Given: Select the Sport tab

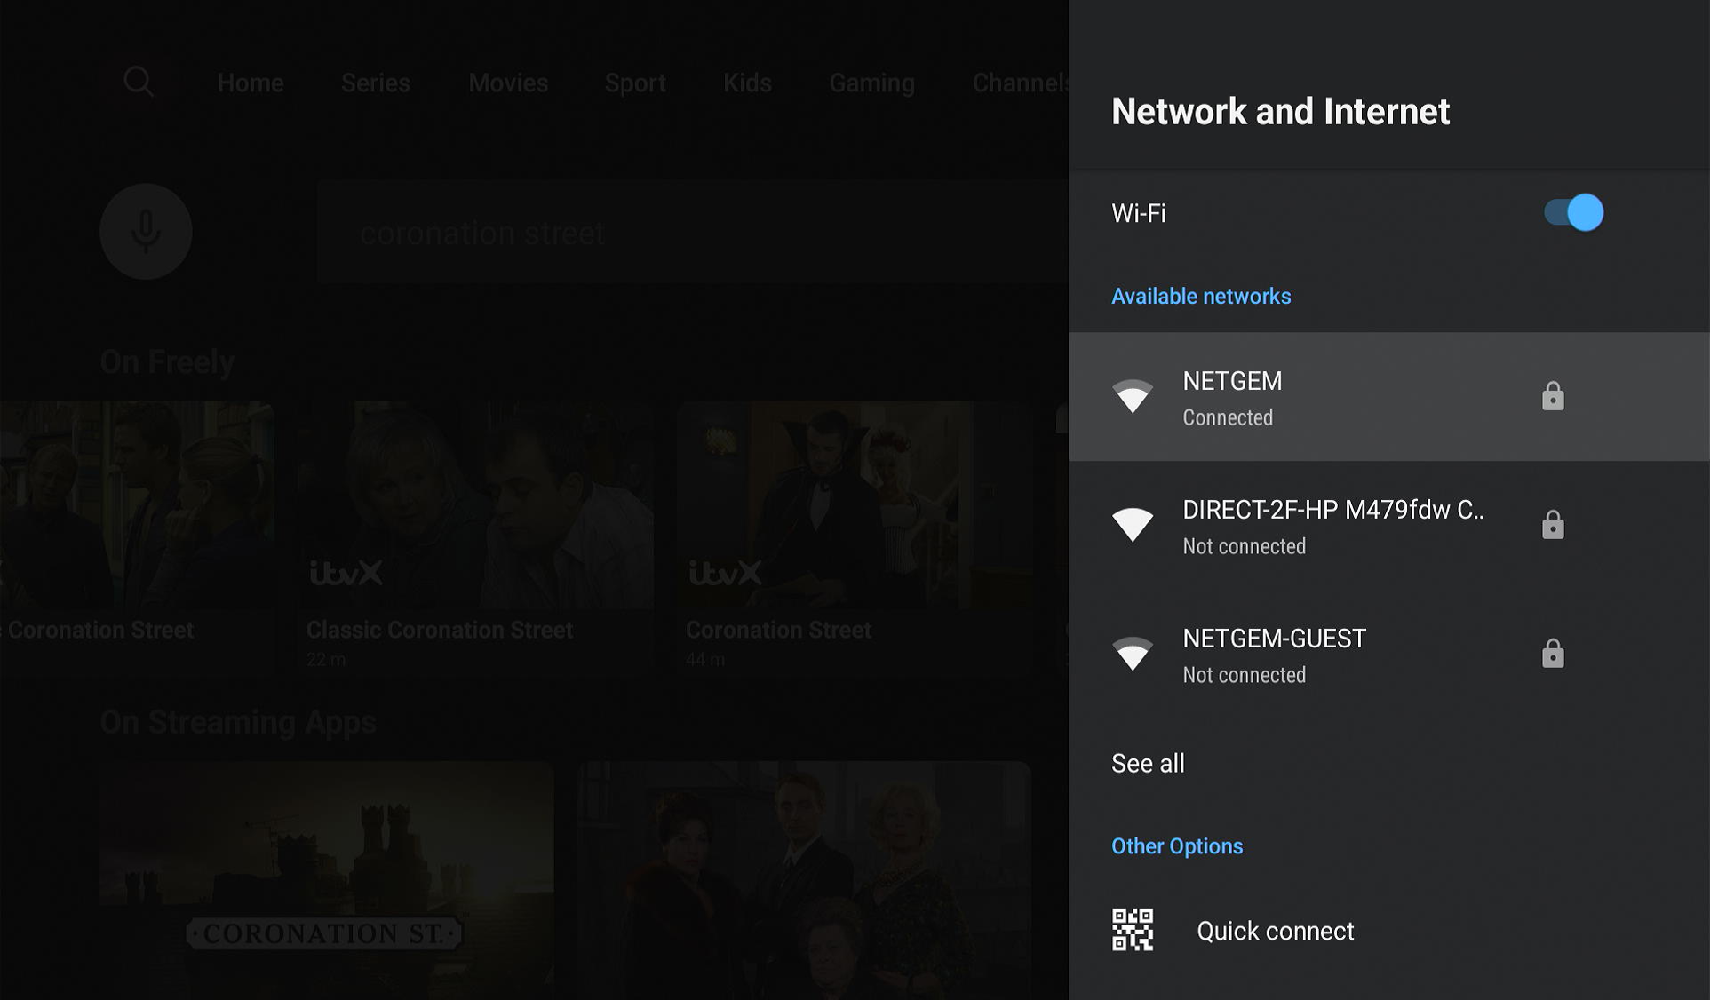Looking at the screenshot, I should [x=635, y=83].
